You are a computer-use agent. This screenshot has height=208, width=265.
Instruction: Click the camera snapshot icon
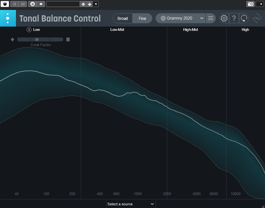(x=250, y=4)
